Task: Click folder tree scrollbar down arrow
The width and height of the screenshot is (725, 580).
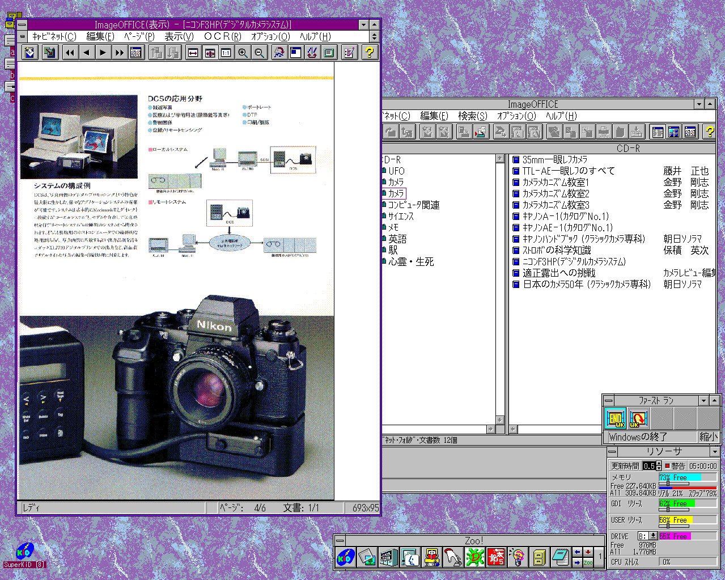Action: point(500,420)
